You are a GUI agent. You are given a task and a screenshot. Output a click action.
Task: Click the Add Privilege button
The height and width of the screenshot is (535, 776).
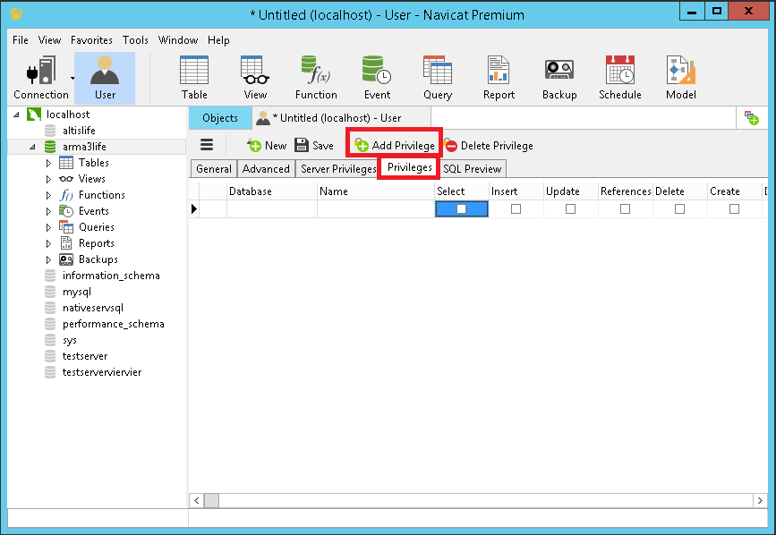[395, 145]
